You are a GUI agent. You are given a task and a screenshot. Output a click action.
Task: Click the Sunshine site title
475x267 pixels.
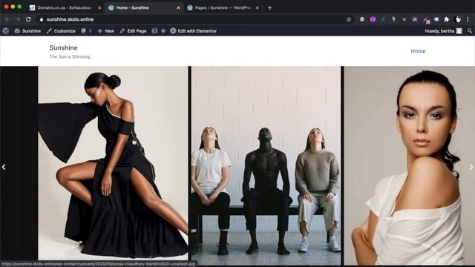pos(63,47)
